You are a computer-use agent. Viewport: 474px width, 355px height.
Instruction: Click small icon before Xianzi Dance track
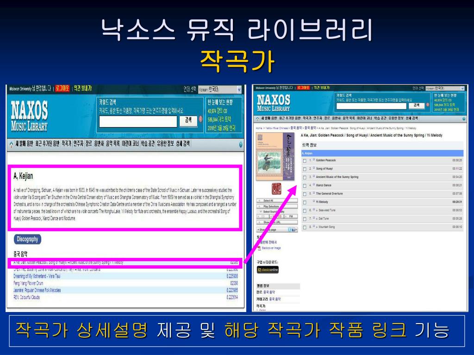314,185
